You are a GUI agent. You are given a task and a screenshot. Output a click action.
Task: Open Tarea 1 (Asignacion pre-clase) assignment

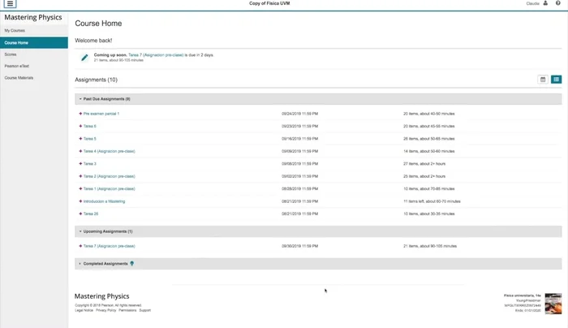click(x=109, y=188)
